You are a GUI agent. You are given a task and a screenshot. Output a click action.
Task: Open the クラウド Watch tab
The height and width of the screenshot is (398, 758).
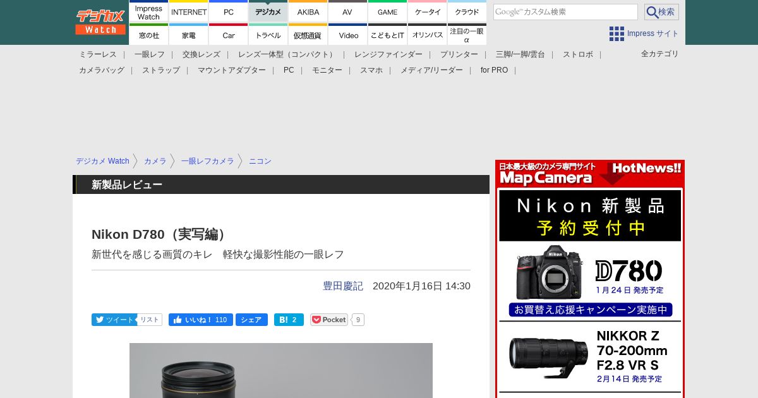click(x=467, y=11)
